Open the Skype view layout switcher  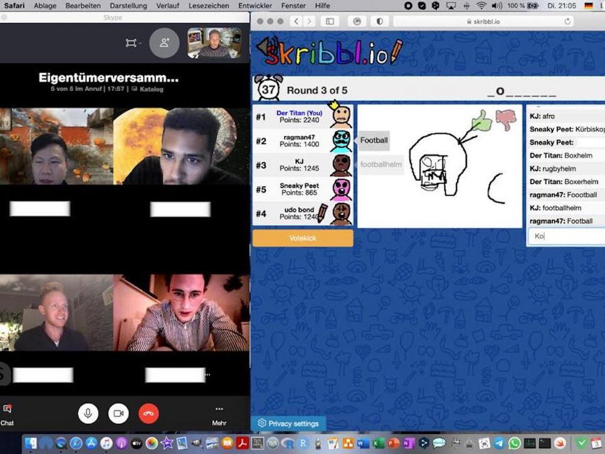pyautogui.click(x=132, y=43)
